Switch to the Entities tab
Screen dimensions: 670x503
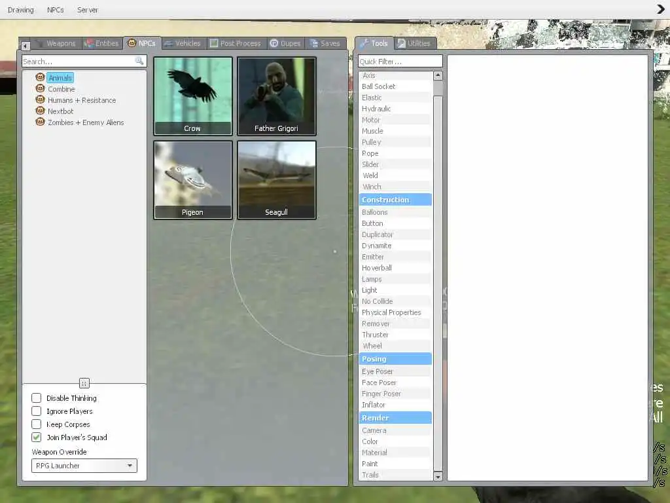pyautogui.click(x=102, y=43)
